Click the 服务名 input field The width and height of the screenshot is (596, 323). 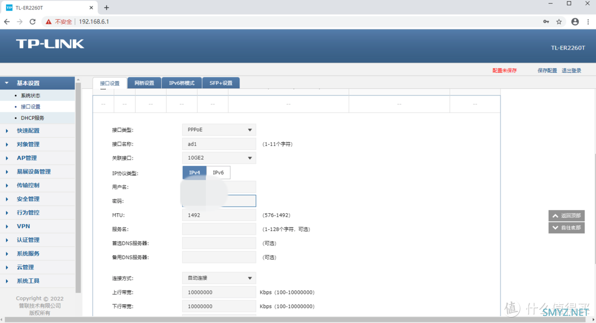(219, 229)
